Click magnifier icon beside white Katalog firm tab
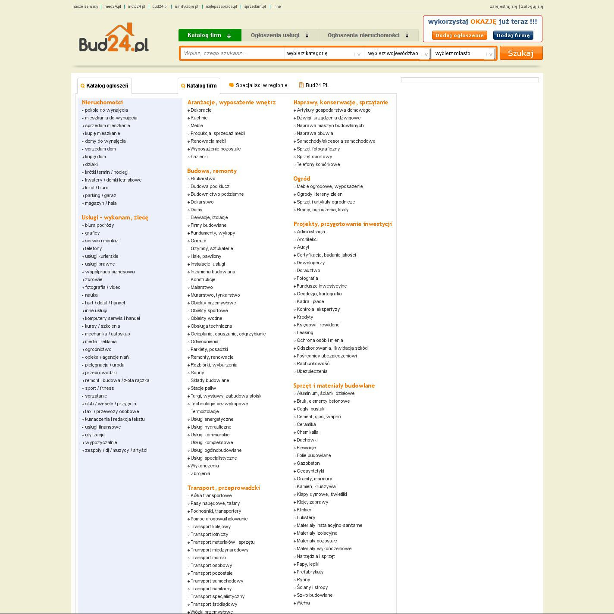The width and height of the screenshot is (614, 614). pos(183,86)
